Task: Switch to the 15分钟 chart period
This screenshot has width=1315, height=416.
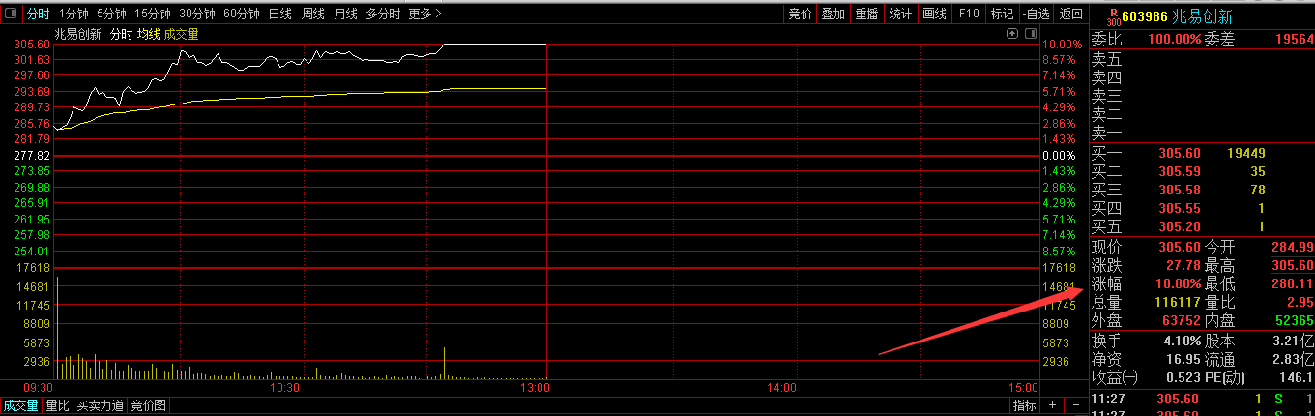Action: (x=153, y=14)
